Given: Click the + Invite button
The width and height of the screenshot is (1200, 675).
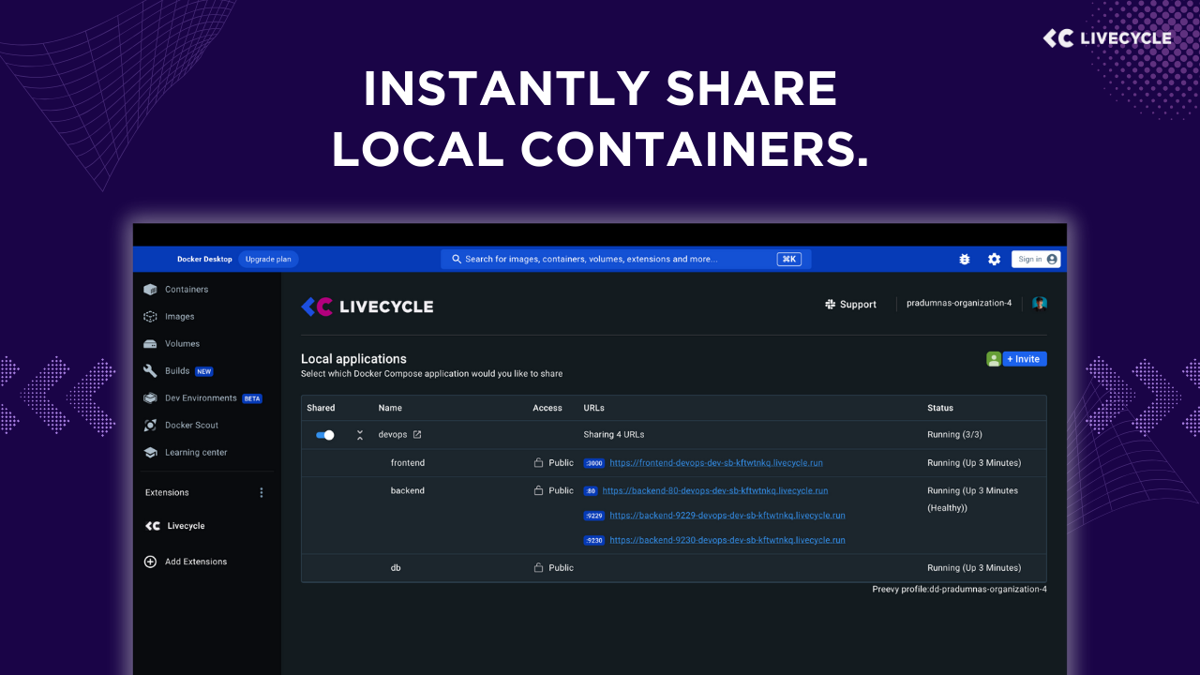Looking at the screenshot, I should (x=1025, y=359).
